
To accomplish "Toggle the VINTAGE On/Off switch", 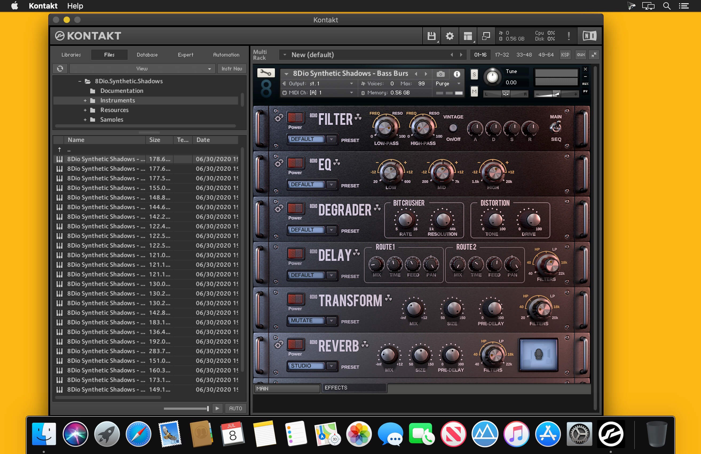I will pos(453,128).
